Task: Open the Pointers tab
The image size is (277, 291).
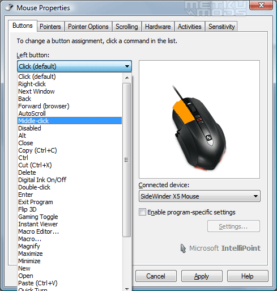Action: (x=50, y=27)
